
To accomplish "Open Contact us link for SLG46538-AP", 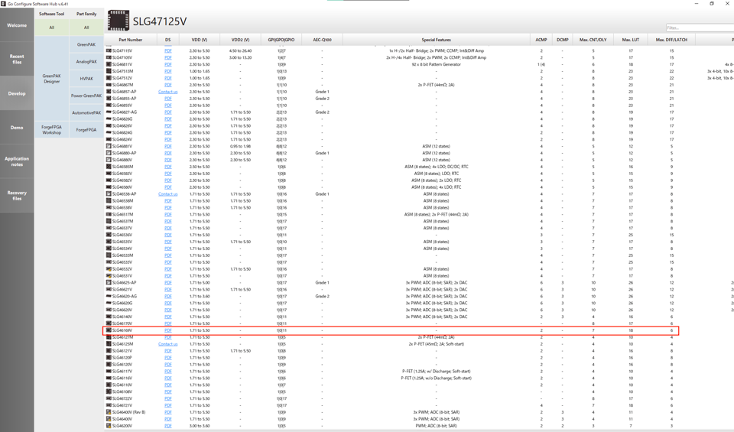I will click(x=167, y=193).
